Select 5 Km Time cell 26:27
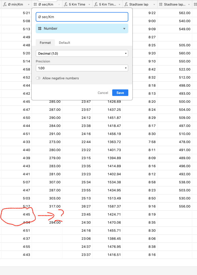 point(77,206)
